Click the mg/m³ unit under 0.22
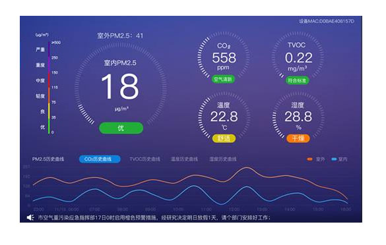The image size is (386, 245). click(298, 68)
